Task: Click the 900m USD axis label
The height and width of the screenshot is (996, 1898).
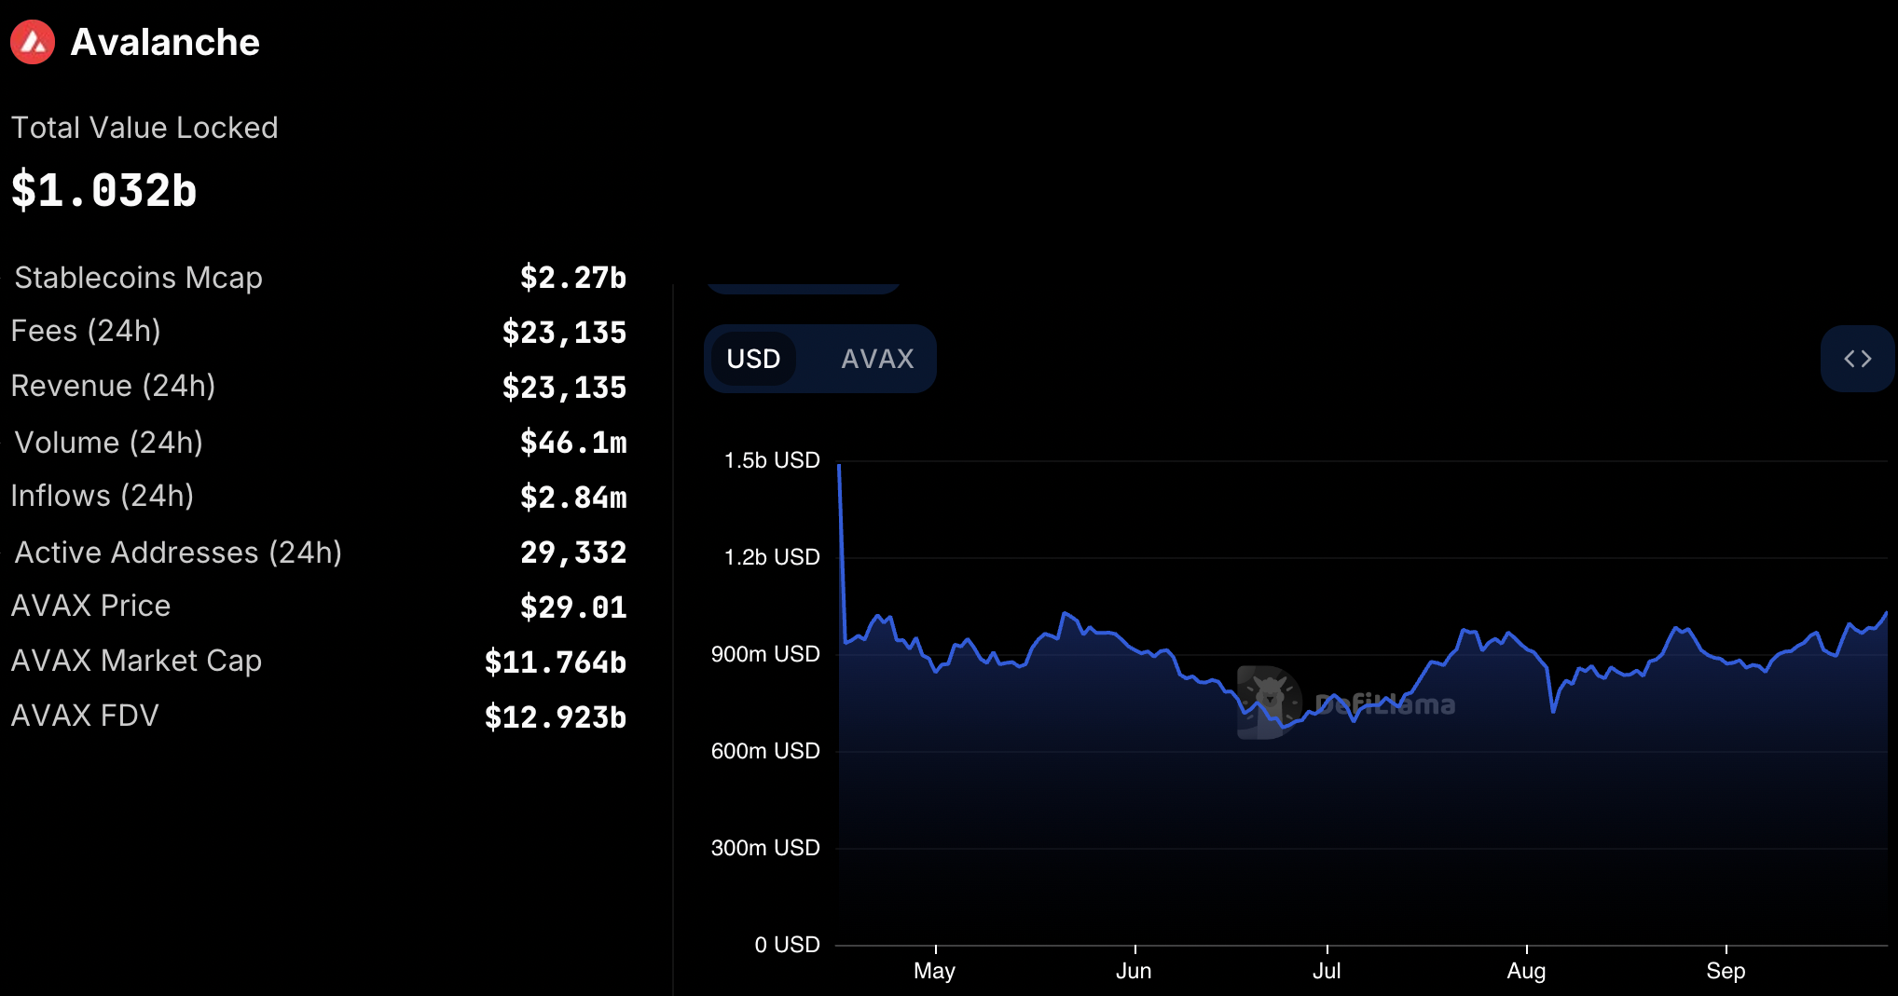Action: coord(765,654)
